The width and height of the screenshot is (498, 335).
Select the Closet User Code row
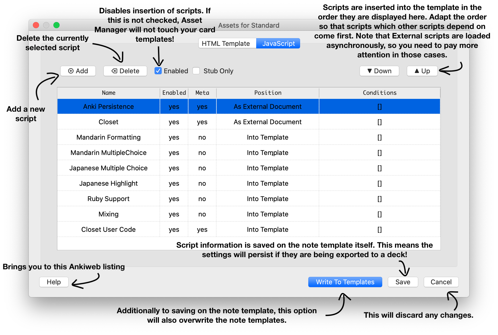pos(108,229)
